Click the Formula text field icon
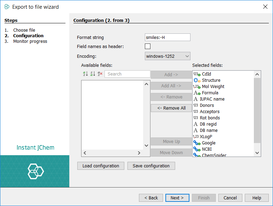The width and height of the screenshot is (273, 206). tap(197, 93)
